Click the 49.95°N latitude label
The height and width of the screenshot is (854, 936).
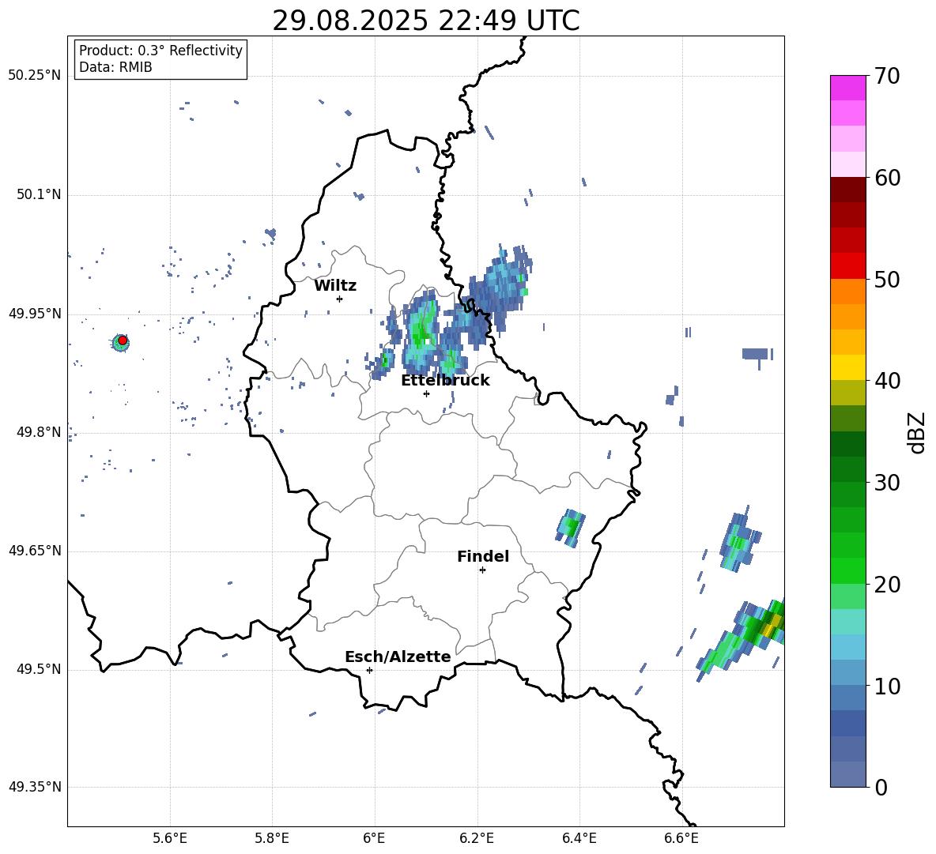(35, 313)
